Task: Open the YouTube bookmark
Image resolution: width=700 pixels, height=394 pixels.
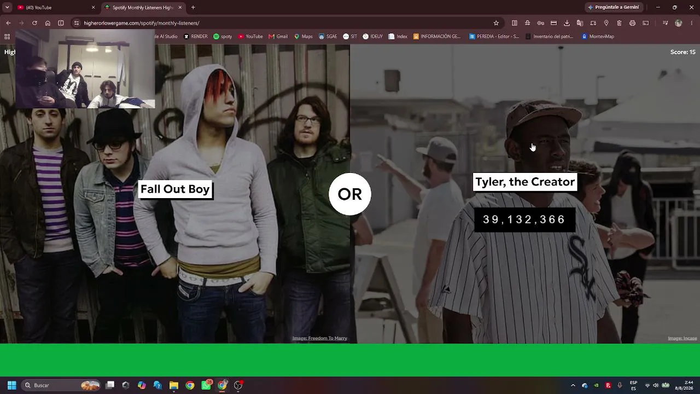Action: 250,37
